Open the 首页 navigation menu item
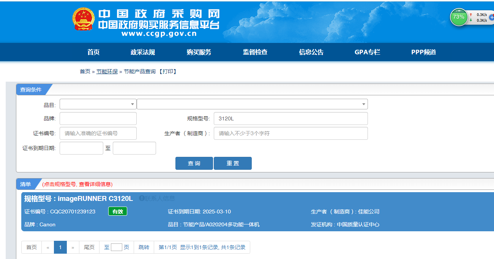The image size is (494, 259). click(x=93, y=52)
